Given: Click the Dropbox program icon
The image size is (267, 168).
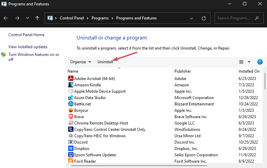Looking at the screenshot, I should 71,148.
